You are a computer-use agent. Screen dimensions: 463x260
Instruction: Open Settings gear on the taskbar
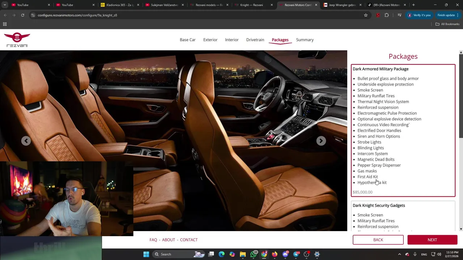coord(317,254)
